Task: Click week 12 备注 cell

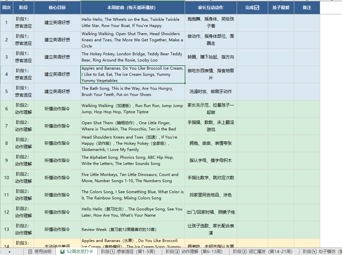Action: [x=307, y=212]
